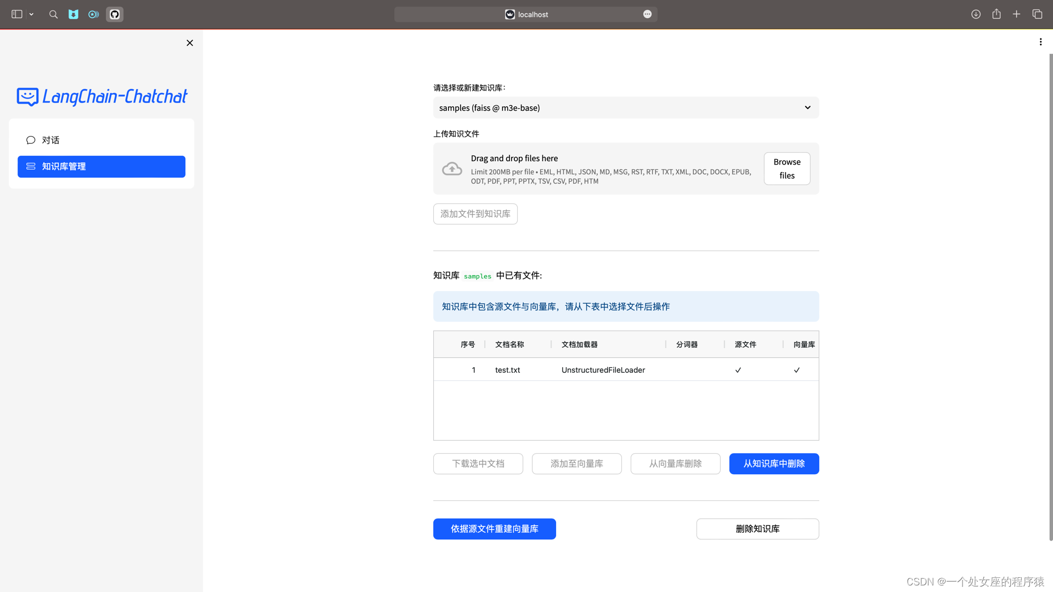The height and width of the screenshot is (592, 1053).
Task: Toggle vector store checkmark for test.txt
Action: coord(797,370)
